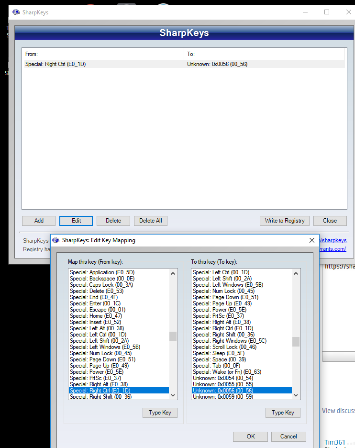Click From key list scrollbar thumb

tap(173, 336)
